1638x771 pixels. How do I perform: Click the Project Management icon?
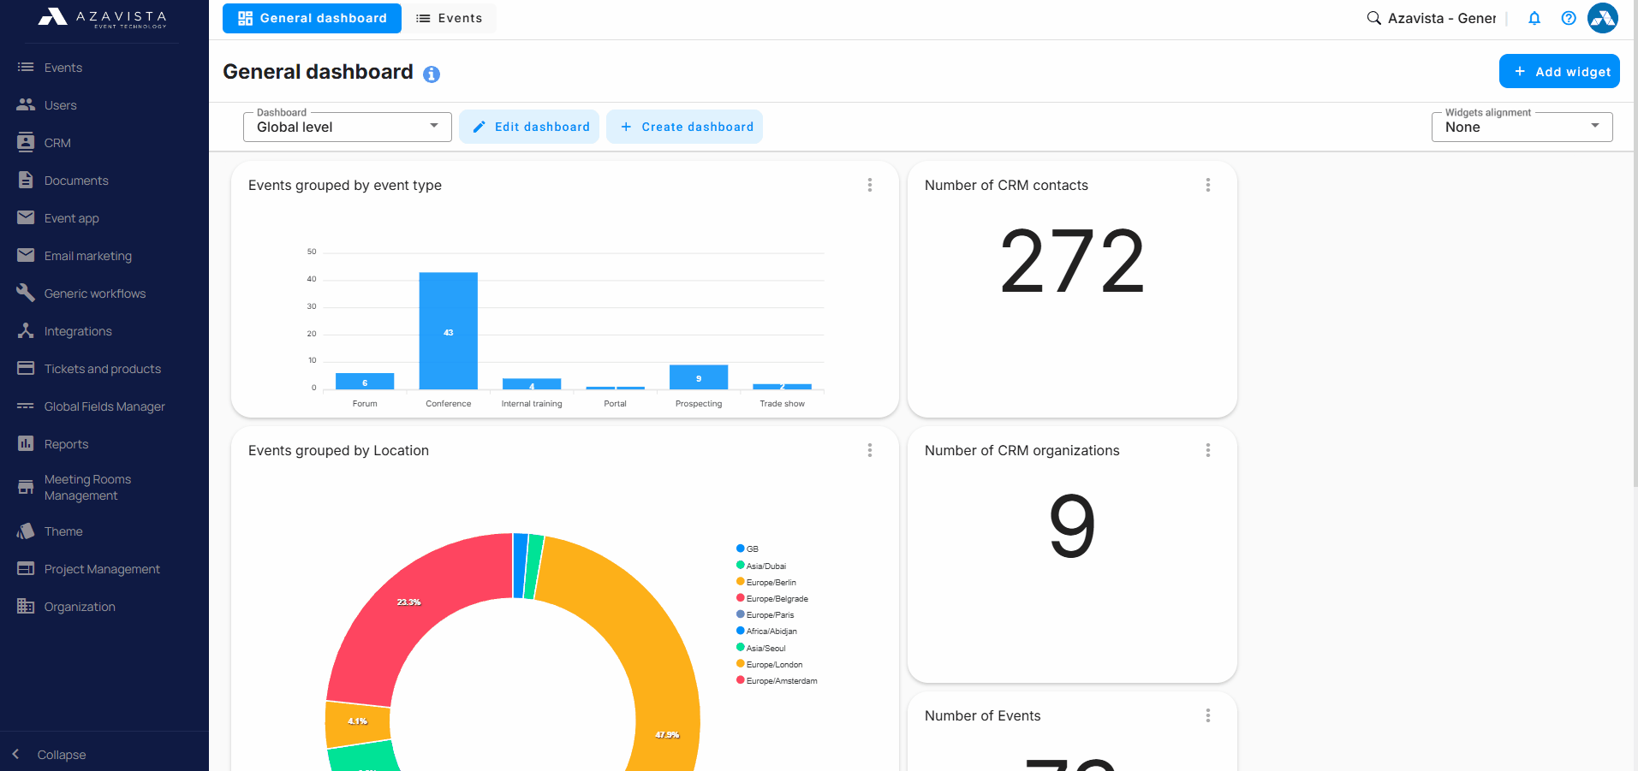tap(26, 568)
